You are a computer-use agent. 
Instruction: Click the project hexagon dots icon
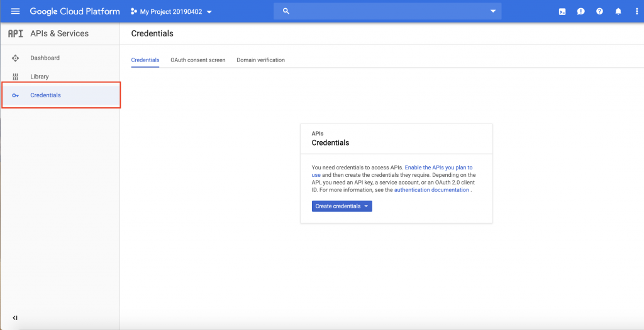tap(133, 11)
